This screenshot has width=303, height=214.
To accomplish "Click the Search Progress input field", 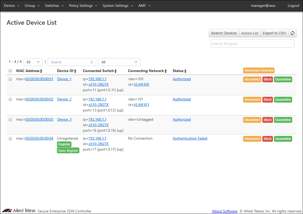I will [x=252, y=44].
